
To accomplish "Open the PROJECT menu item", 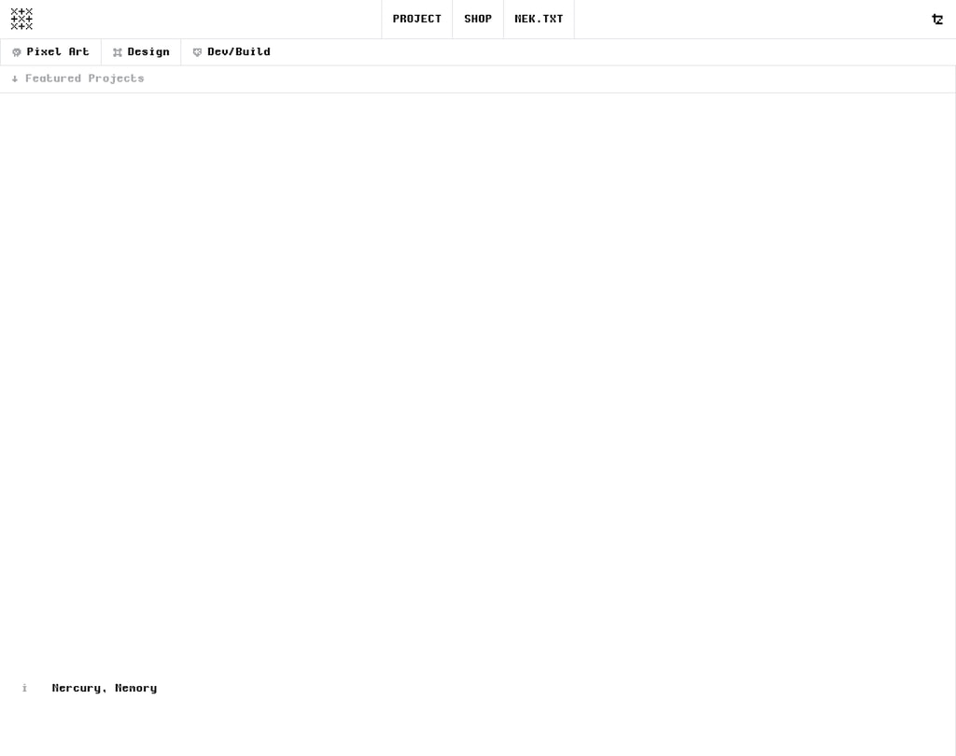I will [x=416, y=19].
